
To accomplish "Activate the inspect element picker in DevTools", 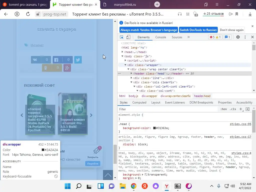I will 122,37.
